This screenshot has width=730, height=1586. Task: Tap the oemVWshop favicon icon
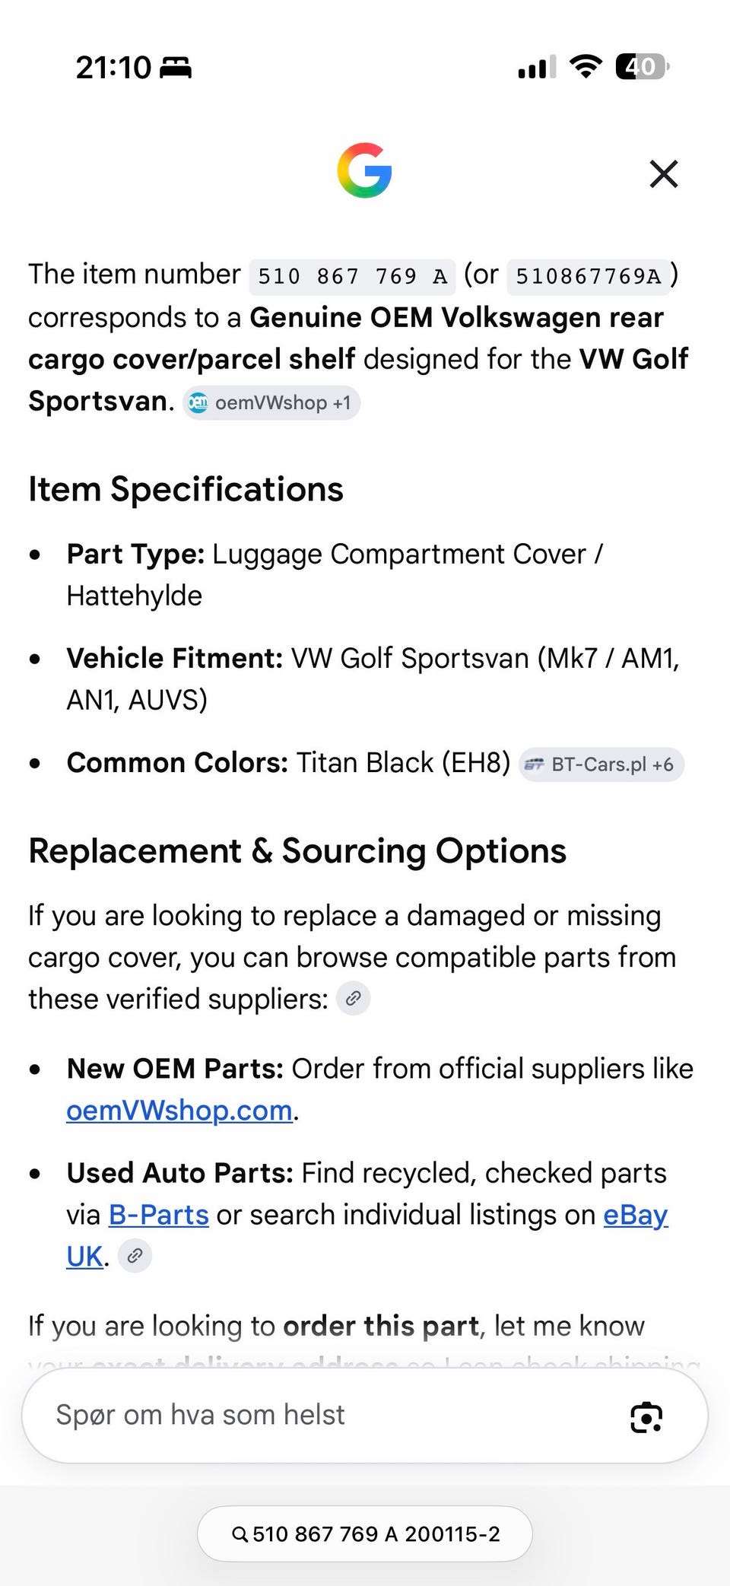(198, 402)
